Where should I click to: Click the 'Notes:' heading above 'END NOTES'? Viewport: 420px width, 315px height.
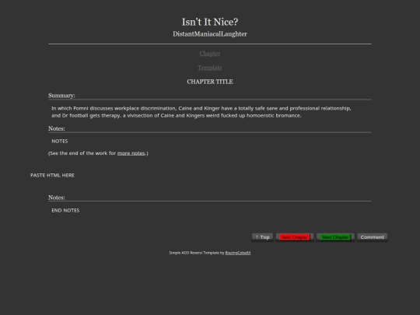coord(57,198)
